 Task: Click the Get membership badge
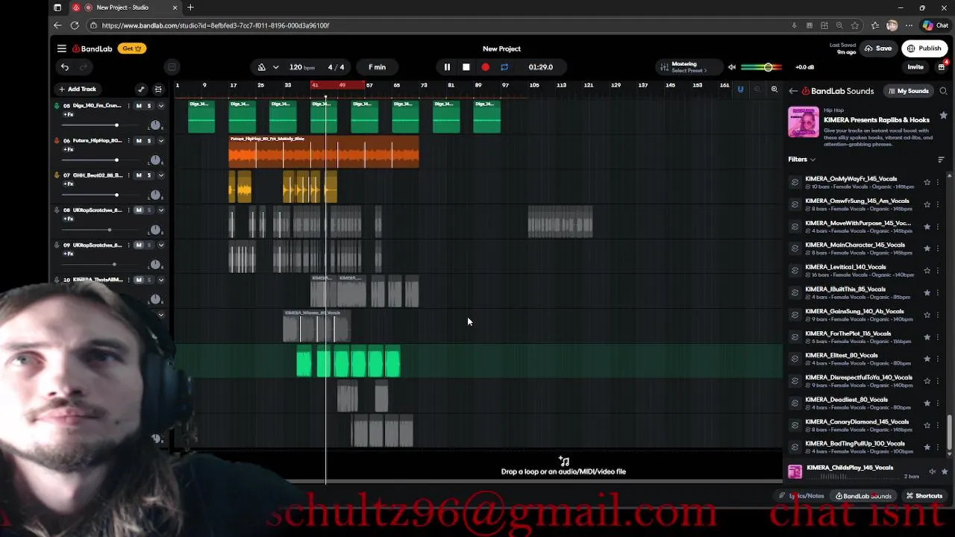tap(132, 48)
